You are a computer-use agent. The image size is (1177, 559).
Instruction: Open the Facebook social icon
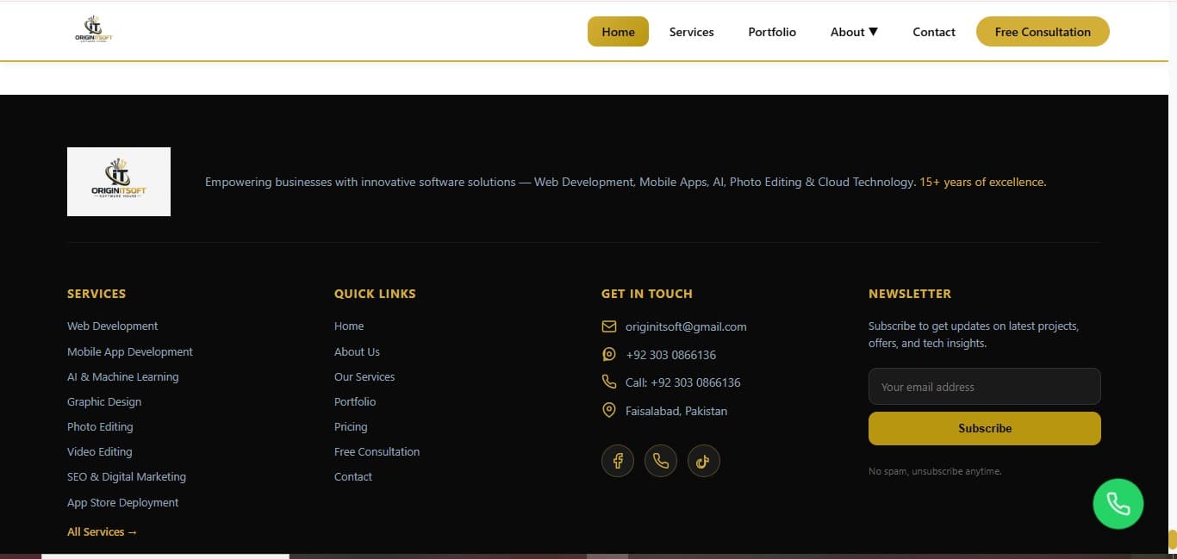tap(618, 461)
